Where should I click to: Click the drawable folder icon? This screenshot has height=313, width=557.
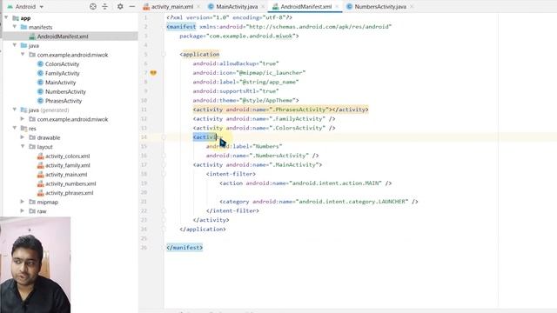(x=32, y=137)
